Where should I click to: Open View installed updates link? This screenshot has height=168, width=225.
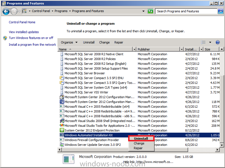[x=24, y=32]
